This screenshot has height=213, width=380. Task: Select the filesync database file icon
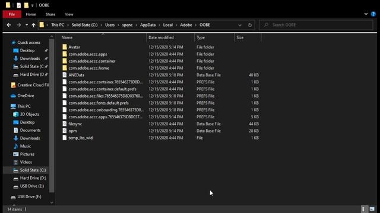click(x=65, y=124)
